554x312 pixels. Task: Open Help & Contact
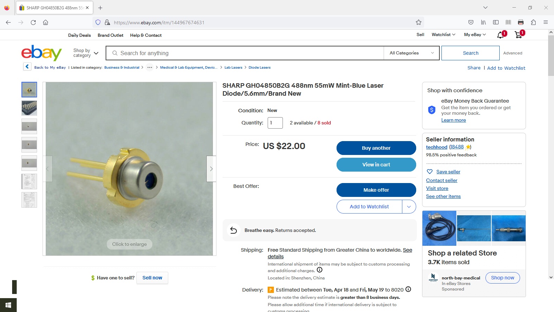[146, 35]
